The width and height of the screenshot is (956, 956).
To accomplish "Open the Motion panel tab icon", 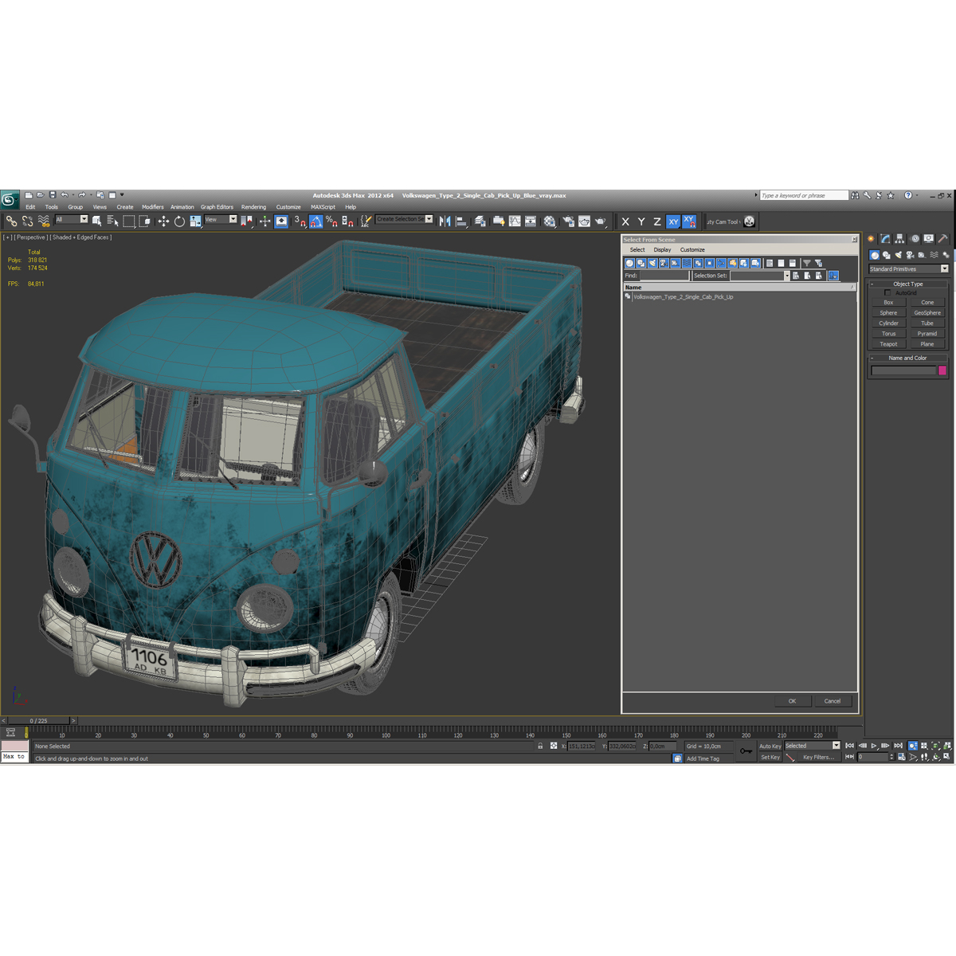I will click(x=915, y=238).
